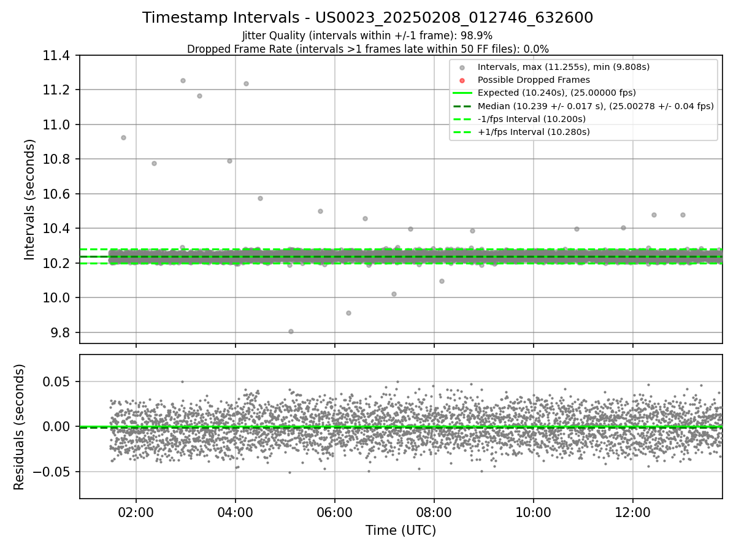Click the 02:00 x-axis tick label
The image size is (736, 552).
coord(136,512)
